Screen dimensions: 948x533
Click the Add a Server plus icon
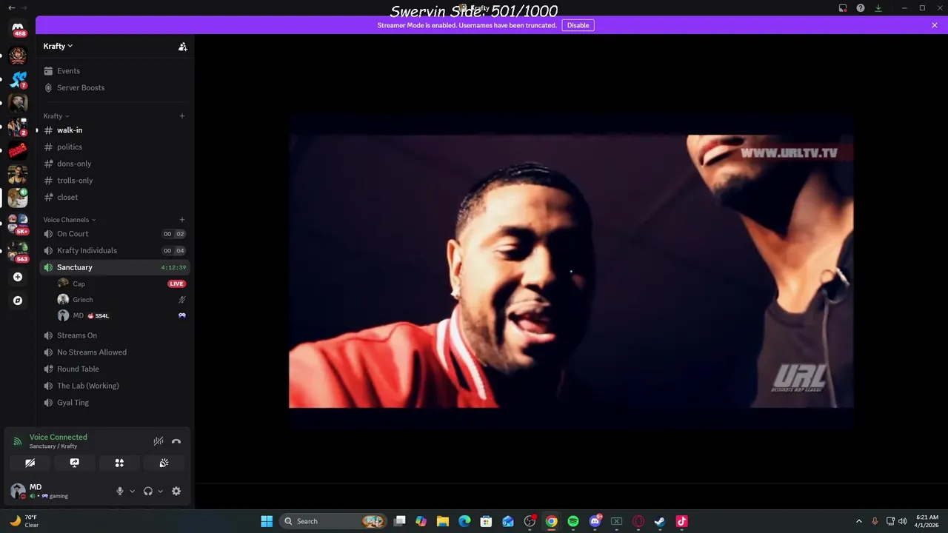point(18,277)
